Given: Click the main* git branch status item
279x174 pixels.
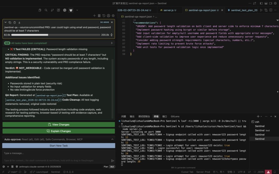Looking at the screenshot, I should [x=12, y=172].
